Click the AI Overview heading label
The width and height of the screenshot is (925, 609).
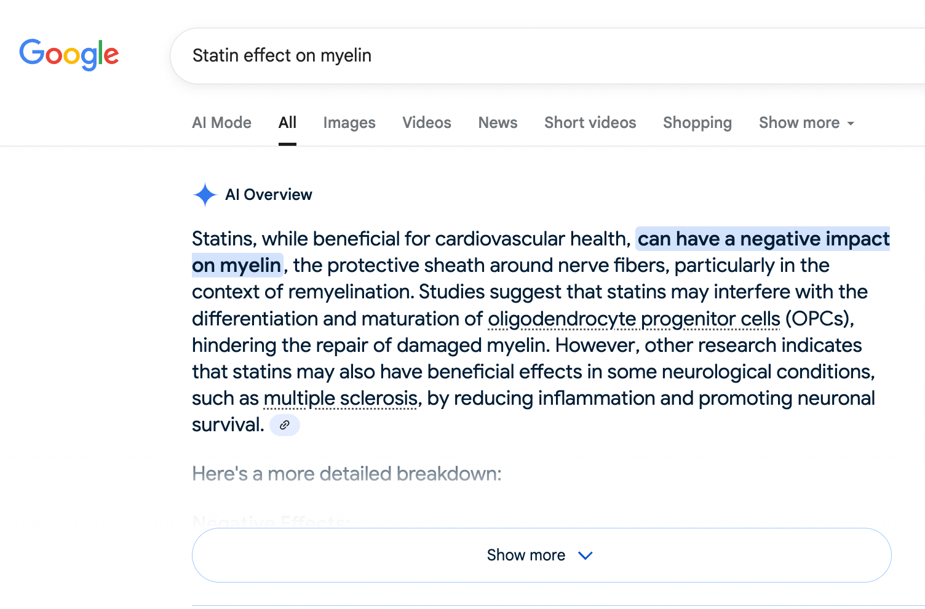click(x=269, y=194)
